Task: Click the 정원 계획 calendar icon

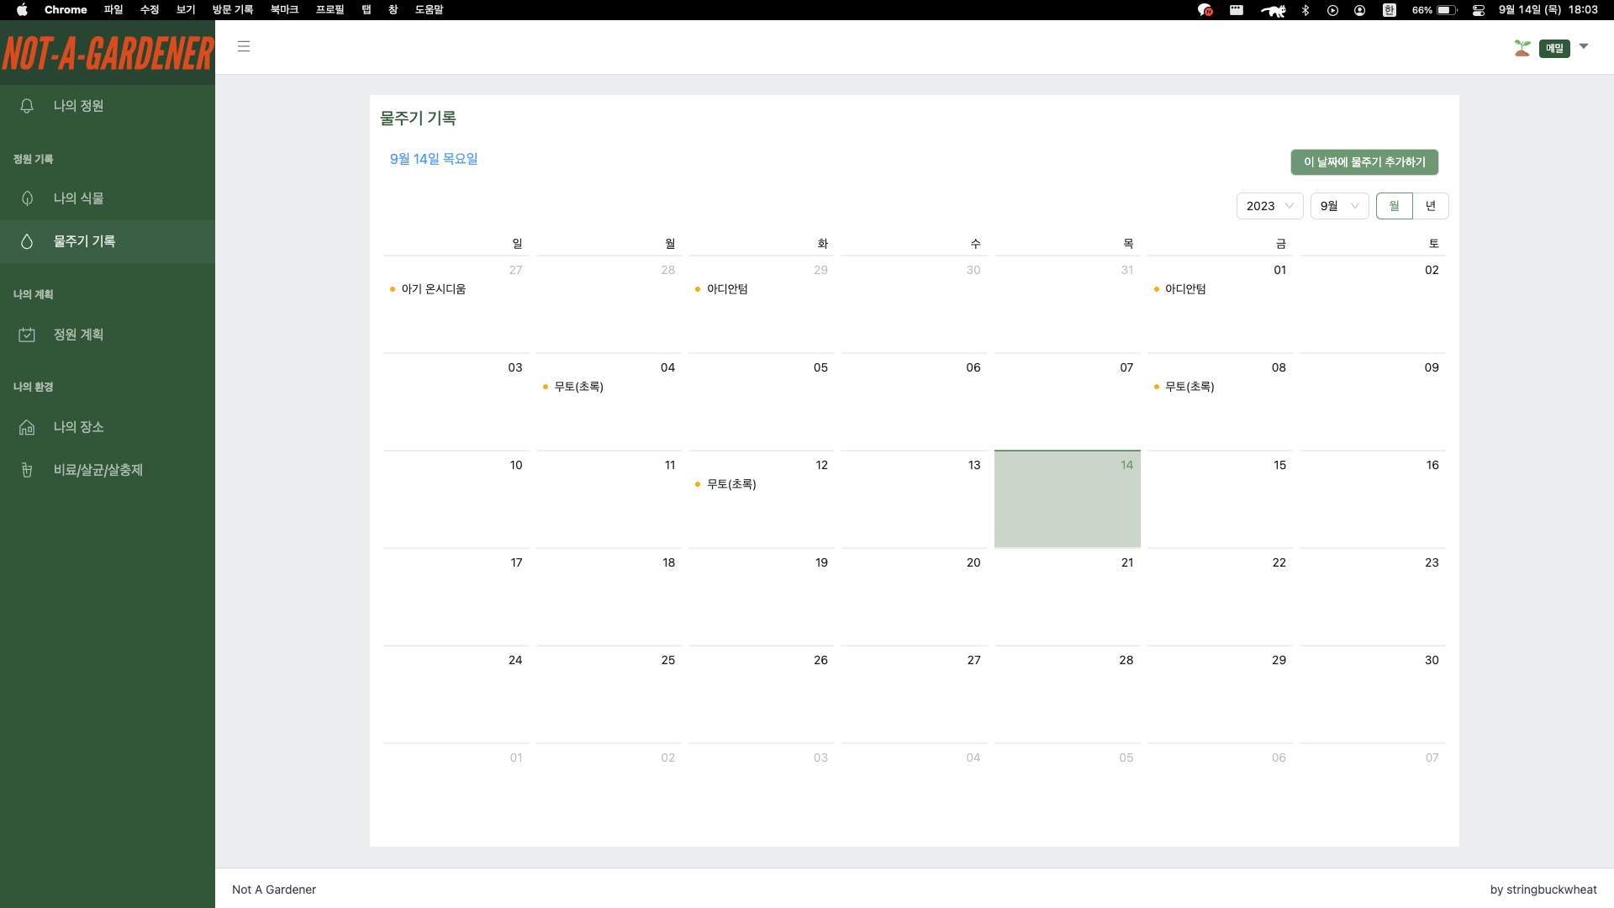Action: [28, 334]
